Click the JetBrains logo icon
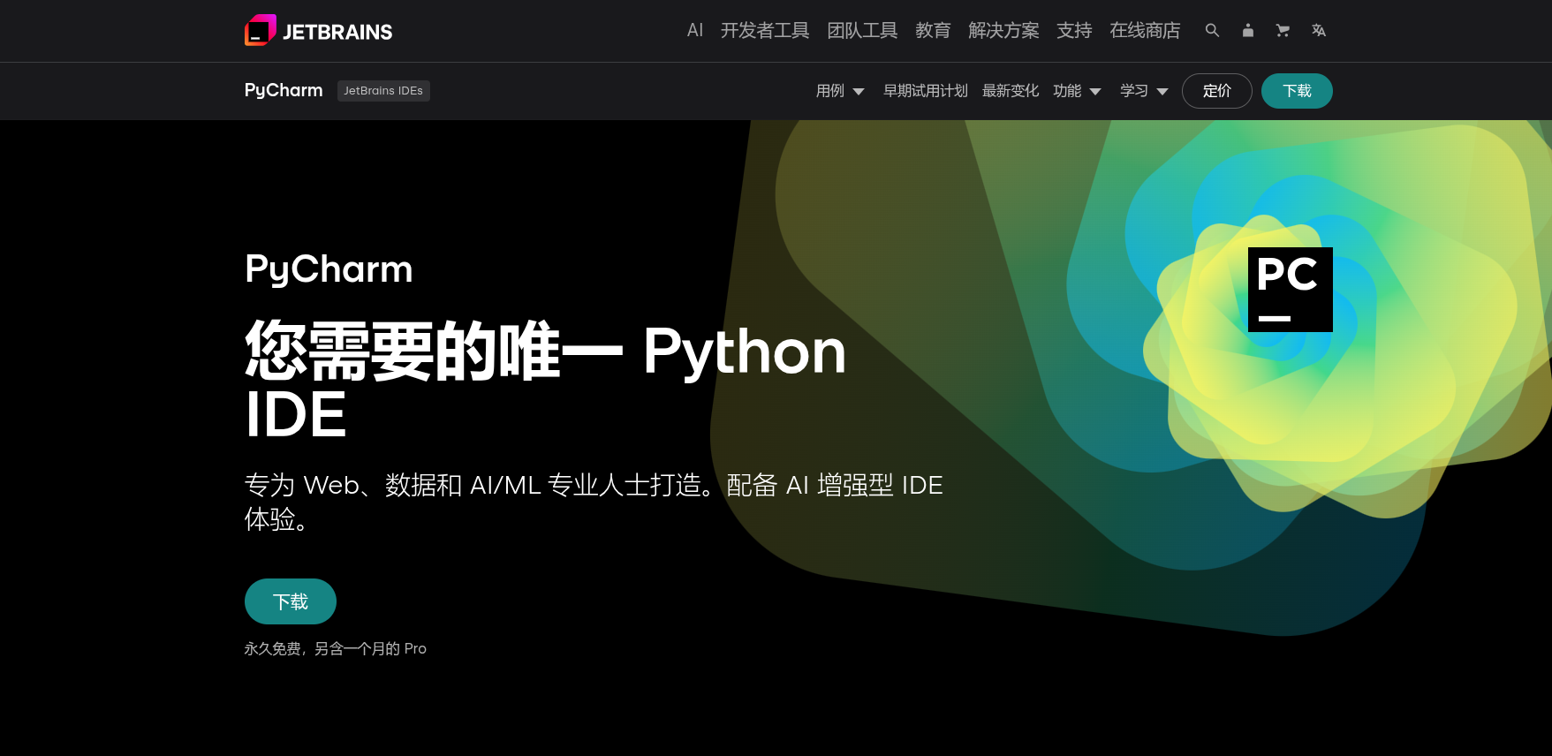1552x756 pixels. point(261,31)
